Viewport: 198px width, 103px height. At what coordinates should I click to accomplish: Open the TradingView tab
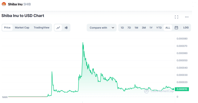point(41,28)
